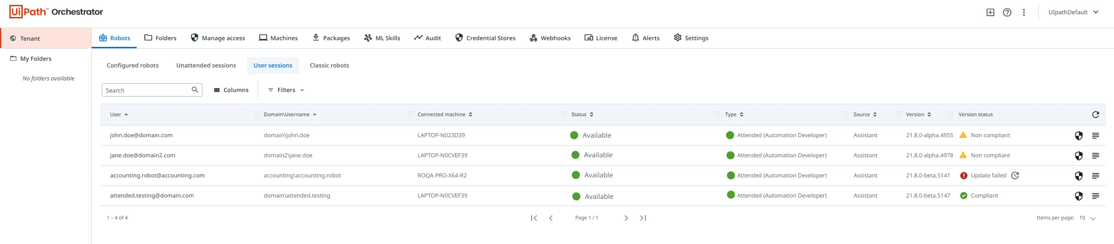Click machine ROQA-PRO-X64-R2 cell
This screenshot has height=244, width=1114.
point(442,176)
